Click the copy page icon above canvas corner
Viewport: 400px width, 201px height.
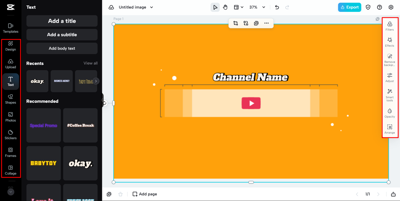[x=377, y=19]
